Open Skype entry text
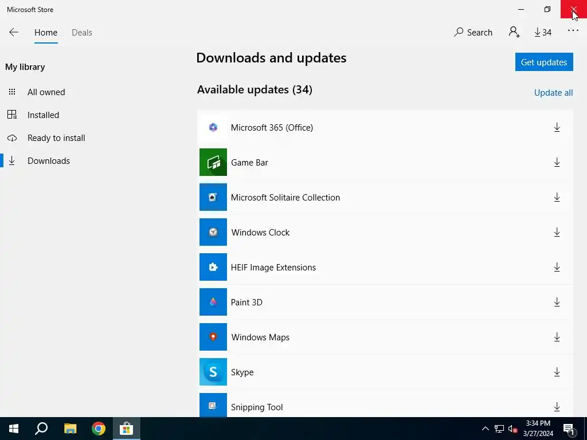Image resolution: width=587 pixels, height=440 pixels. 242,372
